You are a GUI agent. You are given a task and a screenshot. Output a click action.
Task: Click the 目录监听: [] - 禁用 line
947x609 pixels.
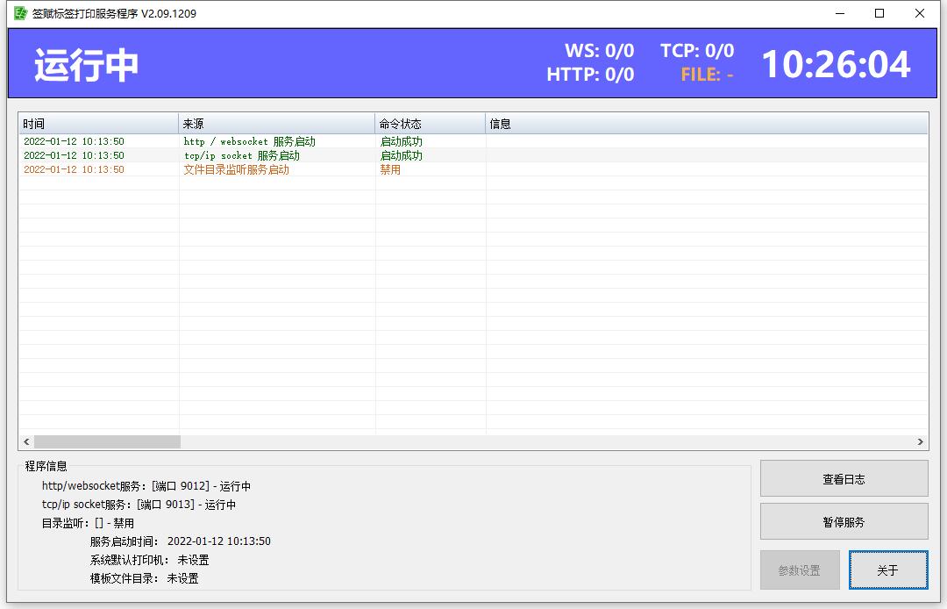[88, 523]
